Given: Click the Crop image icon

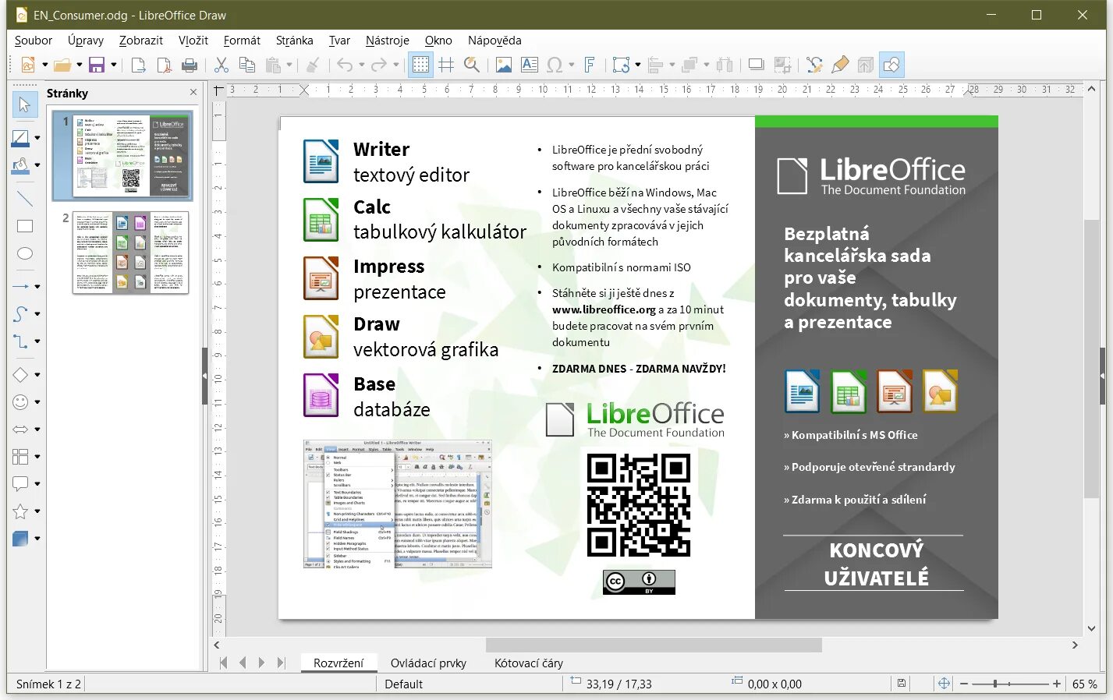Looking at the screenshot, I should [x=782, y=65].
